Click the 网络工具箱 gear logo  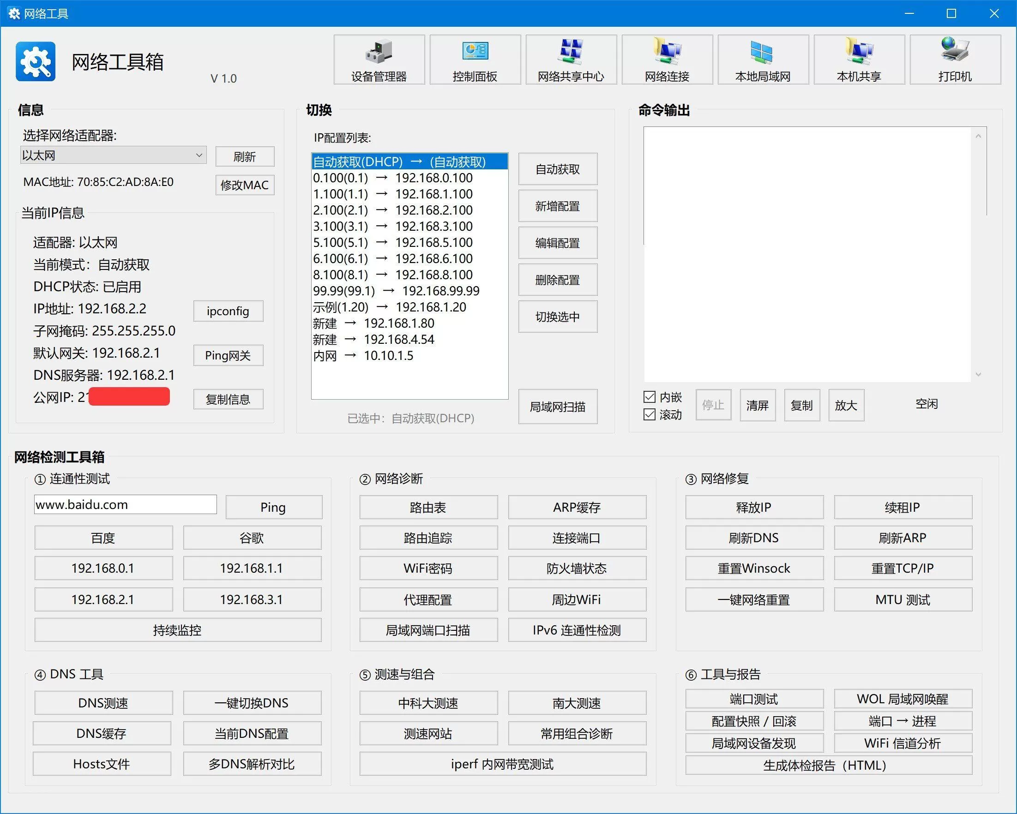point(36,61)
